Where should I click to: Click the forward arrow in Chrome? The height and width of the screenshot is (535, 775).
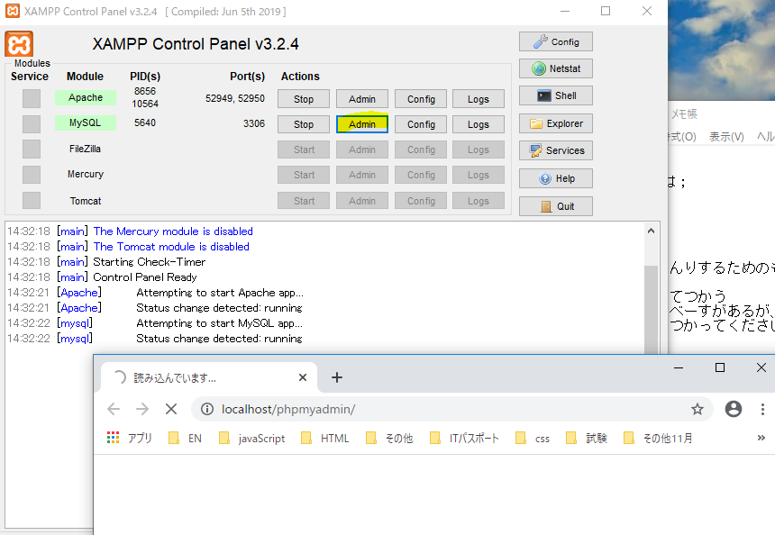(x=142, y=409)
